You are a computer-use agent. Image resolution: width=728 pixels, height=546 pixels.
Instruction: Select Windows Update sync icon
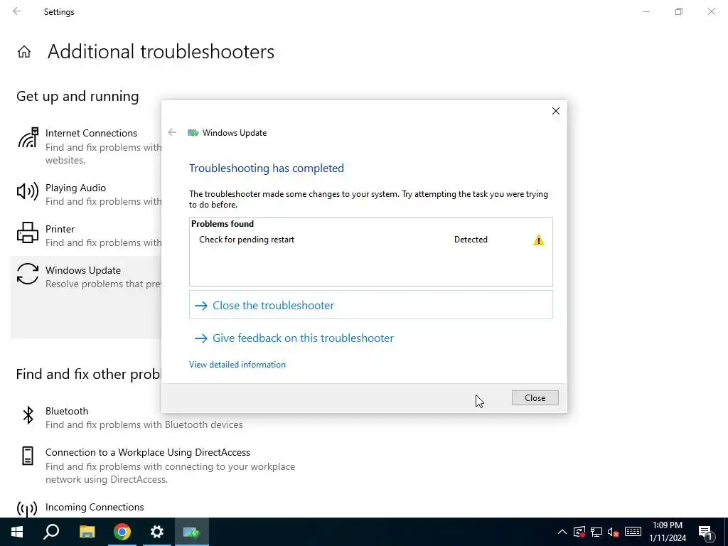[x=28, y=274]
